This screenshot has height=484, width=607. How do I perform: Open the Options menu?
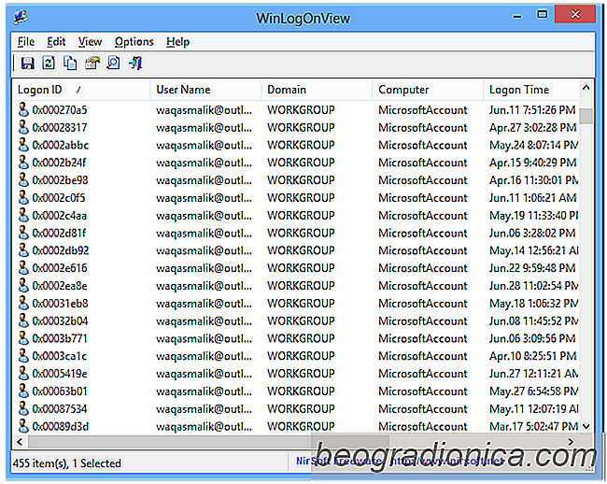coord(134,42)
